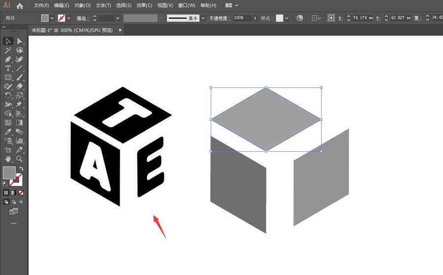Activate the Zoom tool
This screenshot has height=275, width=443.
point(19,159)
